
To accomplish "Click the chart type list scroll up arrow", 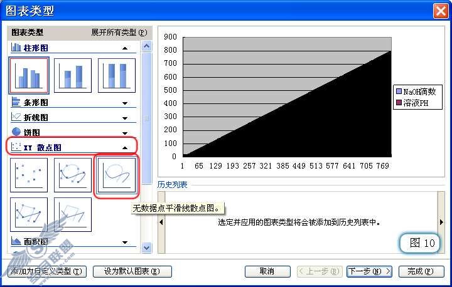I will (147, 46).
